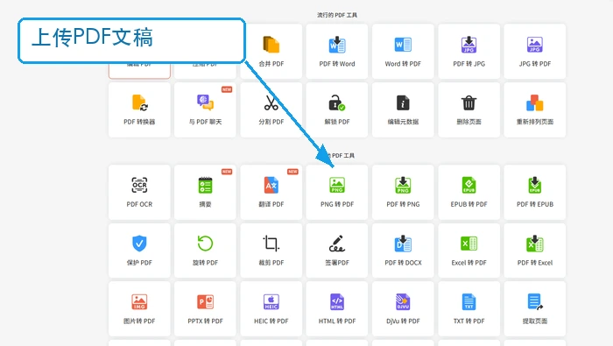
Task: Open the 删除页面 trash tool
Action: click(x=469, y=109)
